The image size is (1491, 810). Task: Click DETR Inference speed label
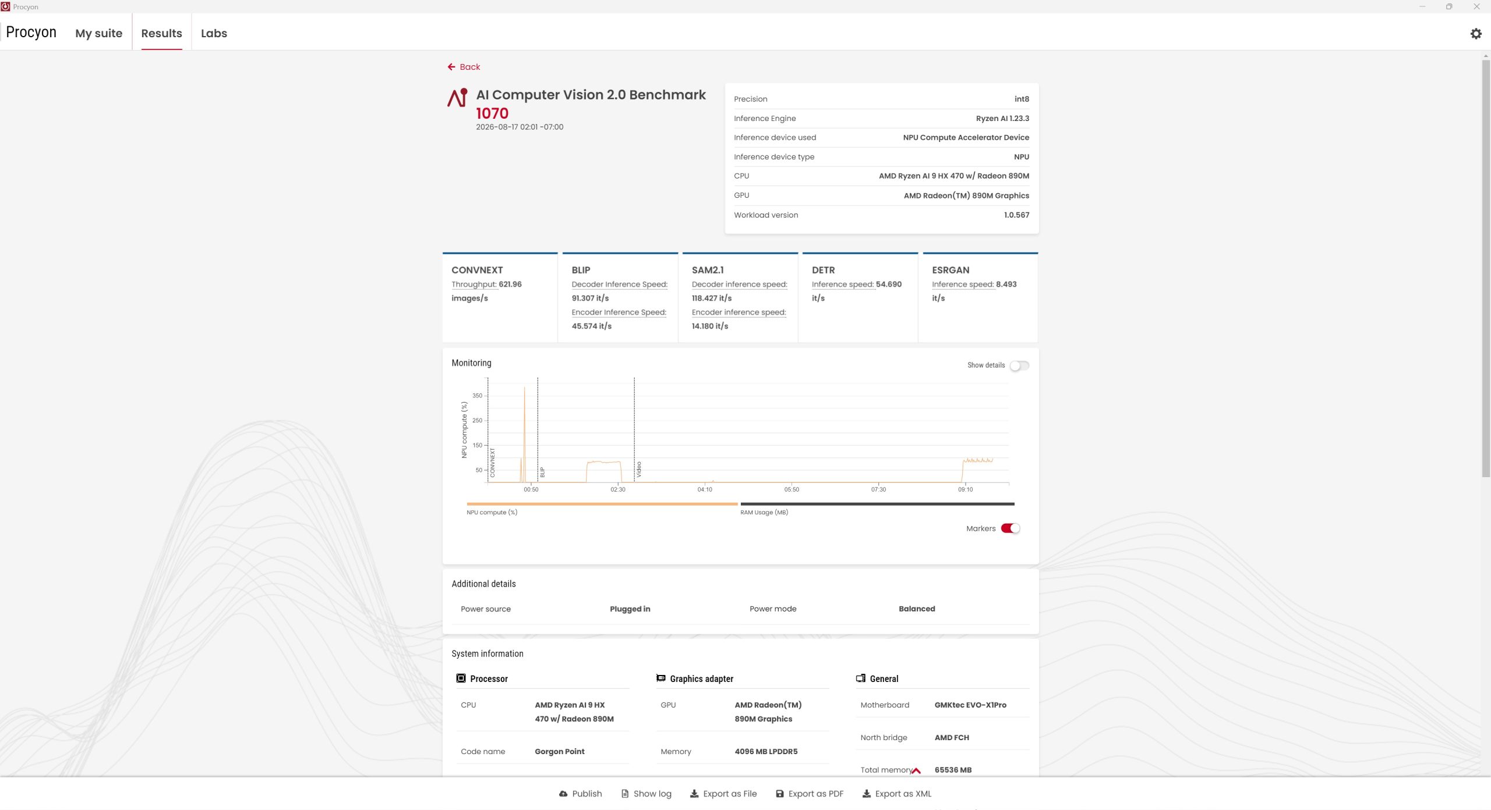pyautogui.click(x=843, y=285)
